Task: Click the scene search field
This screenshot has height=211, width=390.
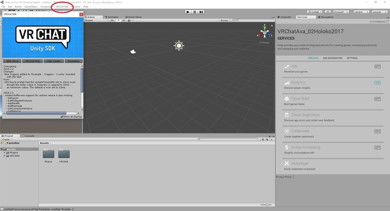Action: coord(253,21)
